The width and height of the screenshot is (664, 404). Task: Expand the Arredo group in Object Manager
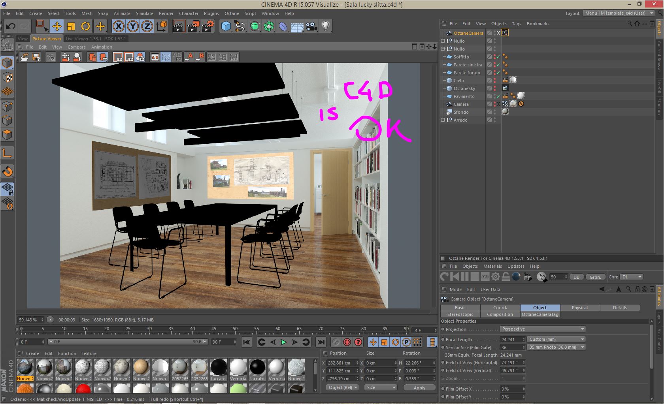[x=443, y=120]
